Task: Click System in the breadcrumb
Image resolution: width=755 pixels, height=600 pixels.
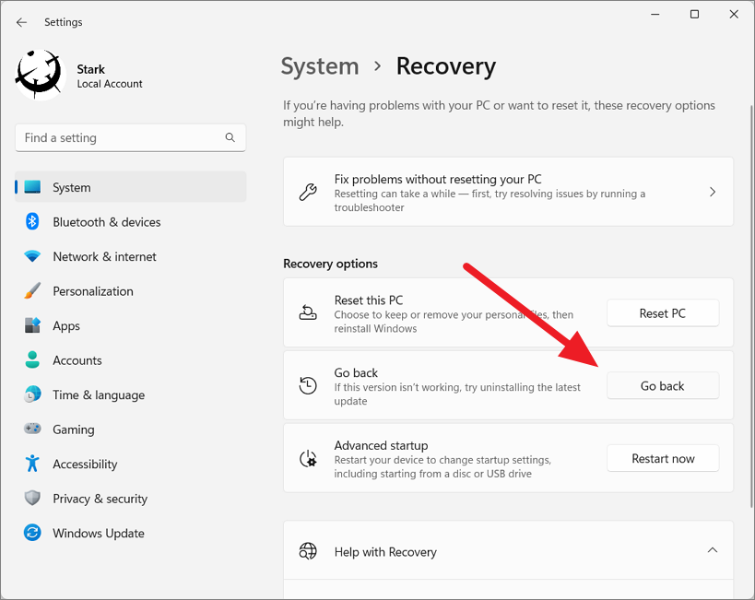Action: tap(320, 66)
